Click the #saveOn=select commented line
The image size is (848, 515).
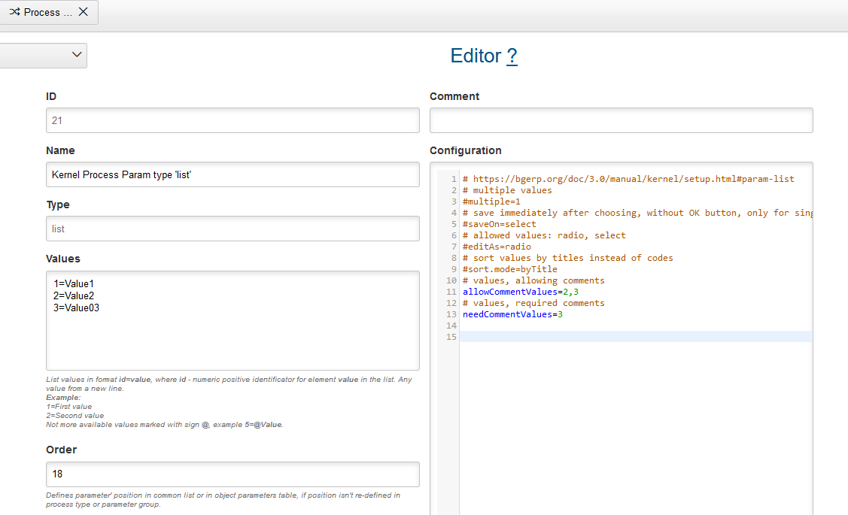[499, 223]
